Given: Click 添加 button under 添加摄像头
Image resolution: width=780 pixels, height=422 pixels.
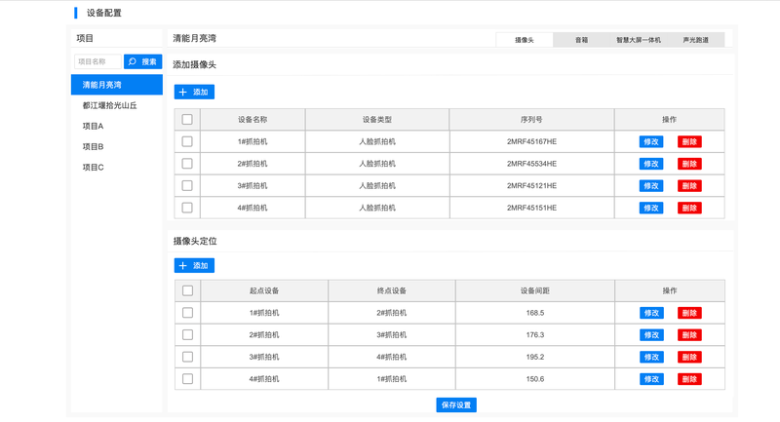Looking at the screenshot, I should coord(194,92).
